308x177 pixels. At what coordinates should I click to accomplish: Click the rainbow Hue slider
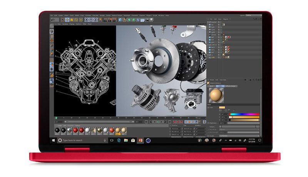pyautogui.click(x=244, y=114)
